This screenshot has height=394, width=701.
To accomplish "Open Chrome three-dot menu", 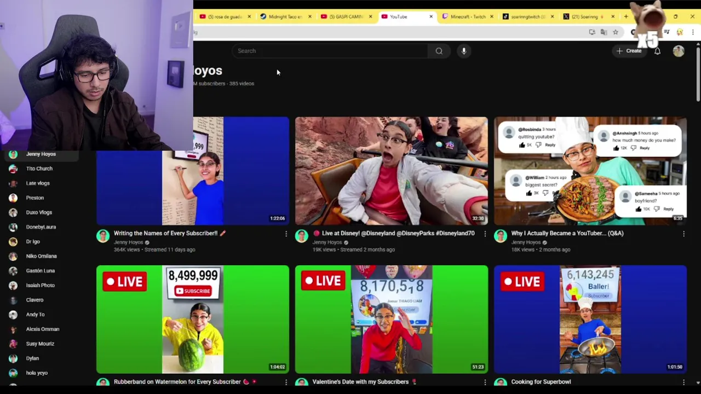I will 693,32.
